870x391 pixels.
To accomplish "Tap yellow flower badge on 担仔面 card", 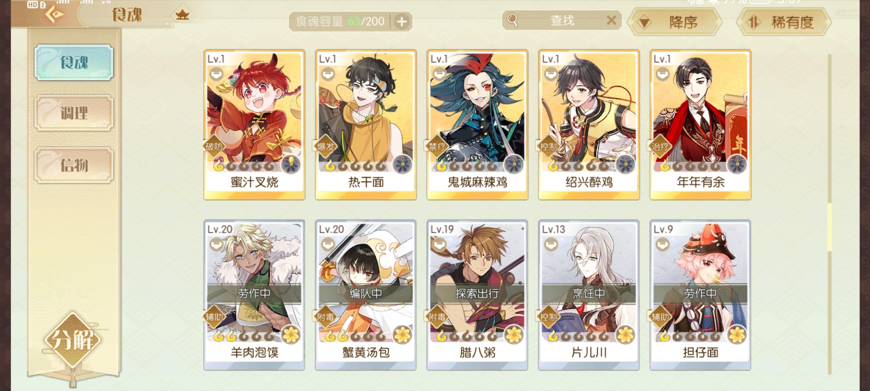I will tap(737, 335).
